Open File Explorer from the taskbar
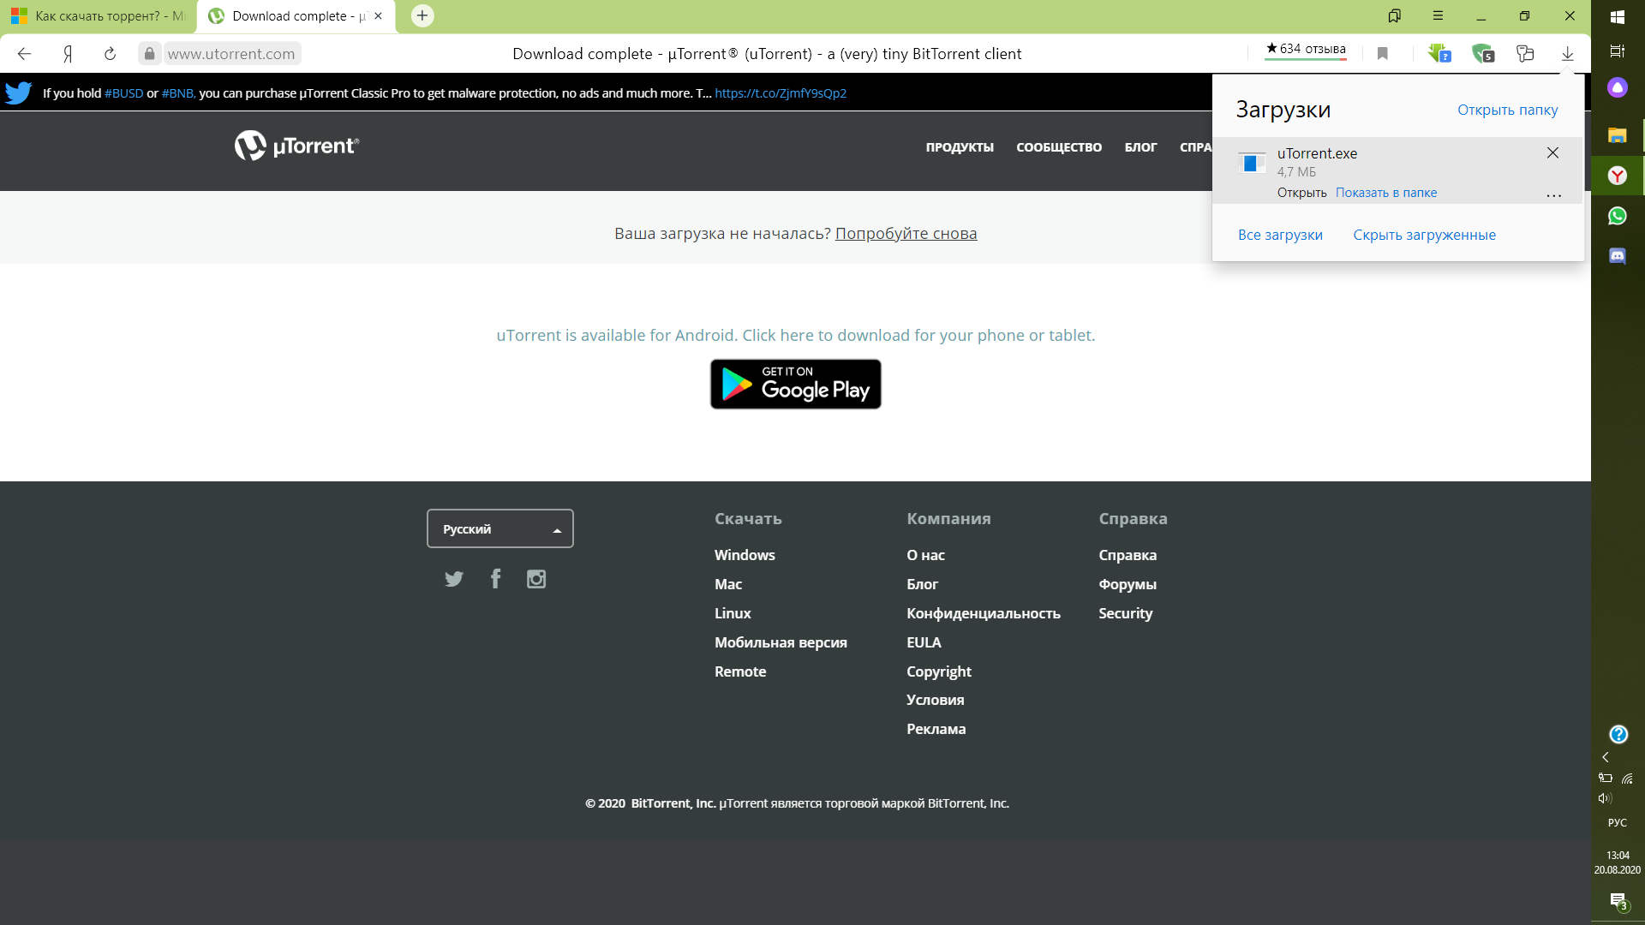Screen dimensions: 1645x925 [1618, 134]
